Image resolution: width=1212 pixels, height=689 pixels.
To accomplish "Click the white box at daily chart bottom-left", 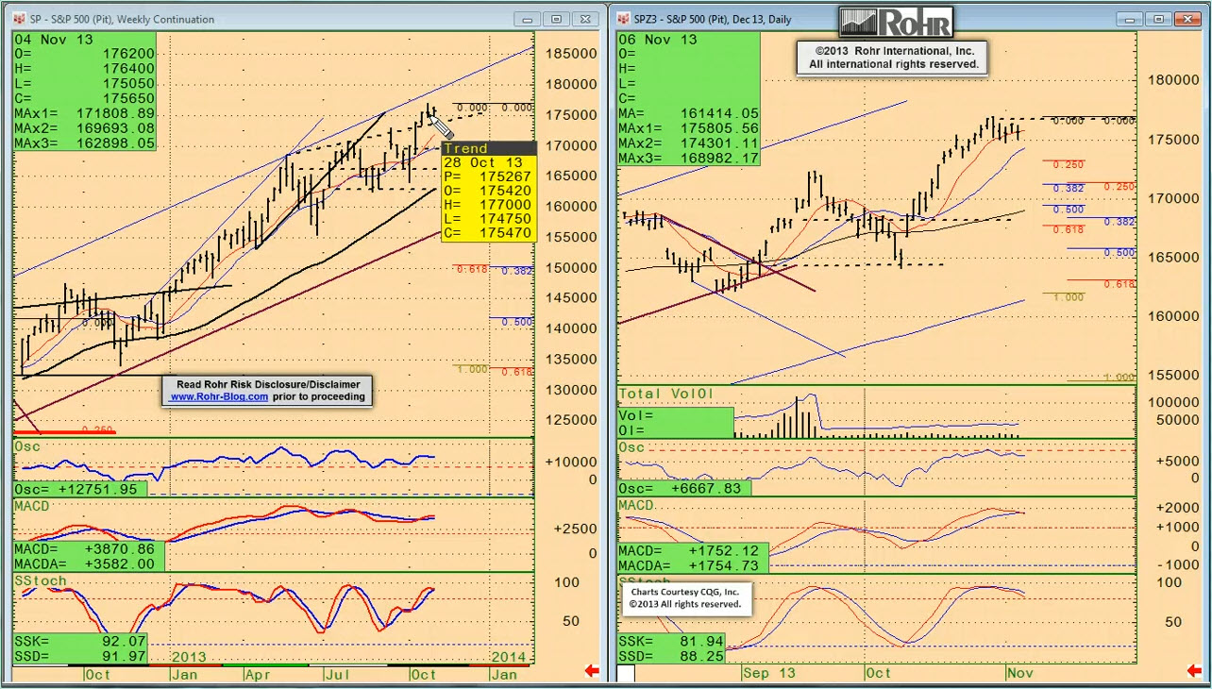I will [x=625, y=673].
